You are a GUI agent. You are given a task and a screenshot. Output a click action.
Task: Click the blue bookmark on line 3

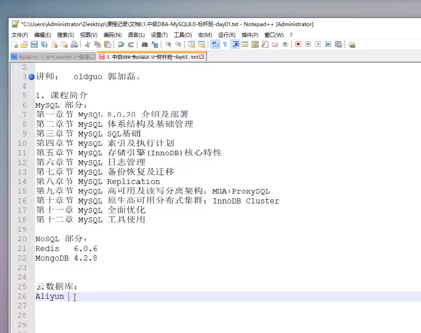(32, 77)
